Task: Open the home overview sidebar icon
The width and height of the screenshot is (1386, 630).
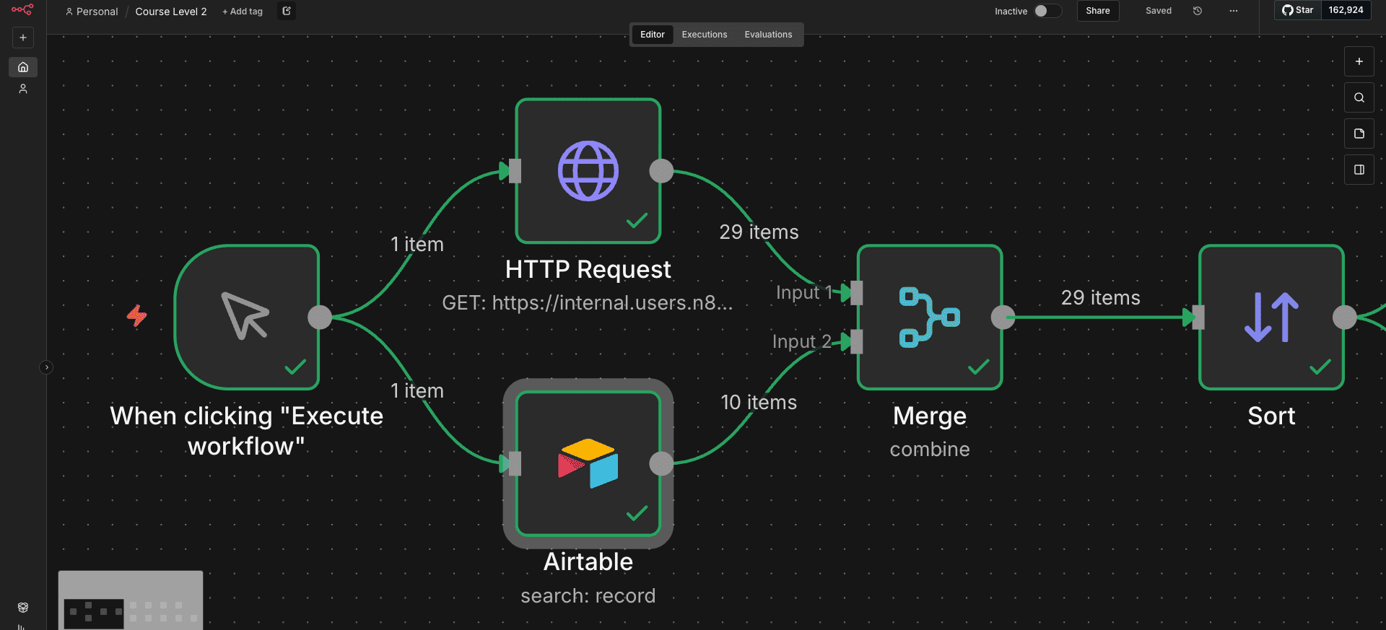Action: tap(23, 67)
